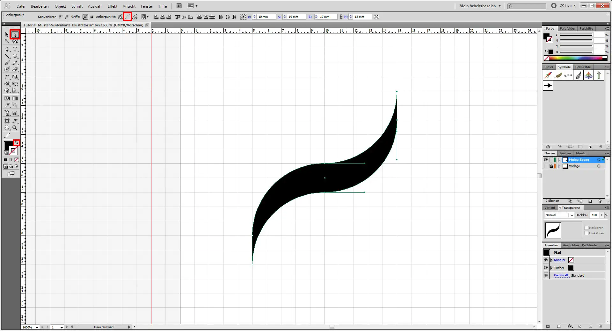Select the Type tool

point(15,49)
